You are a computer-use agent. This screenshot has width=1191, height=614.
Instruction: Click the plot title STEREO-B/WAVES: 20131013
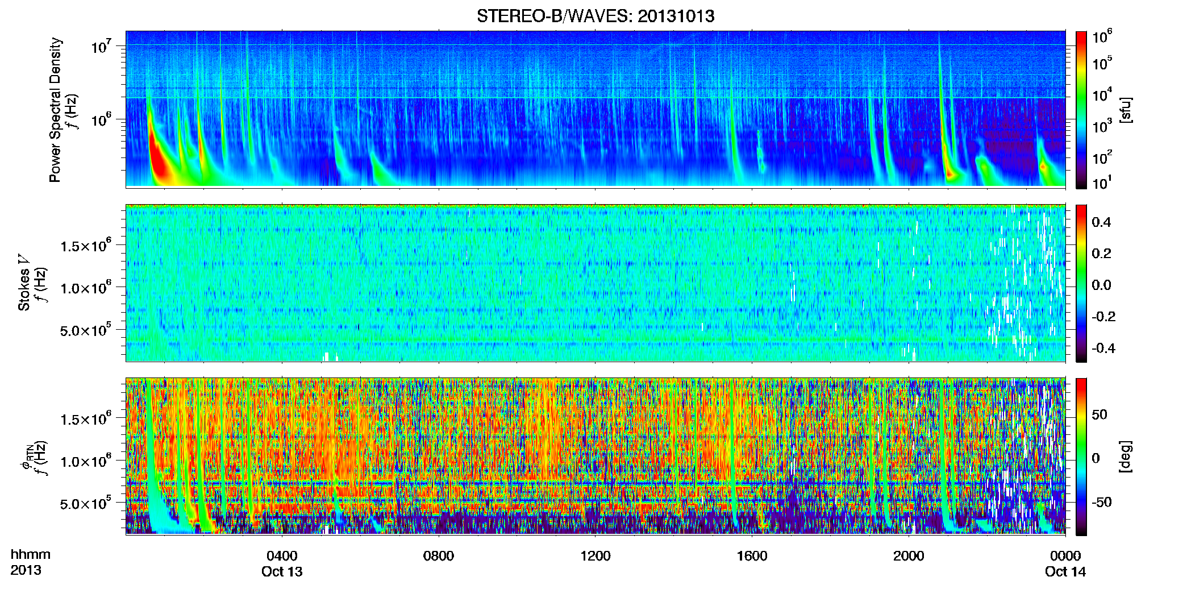[x=595, y=16]
